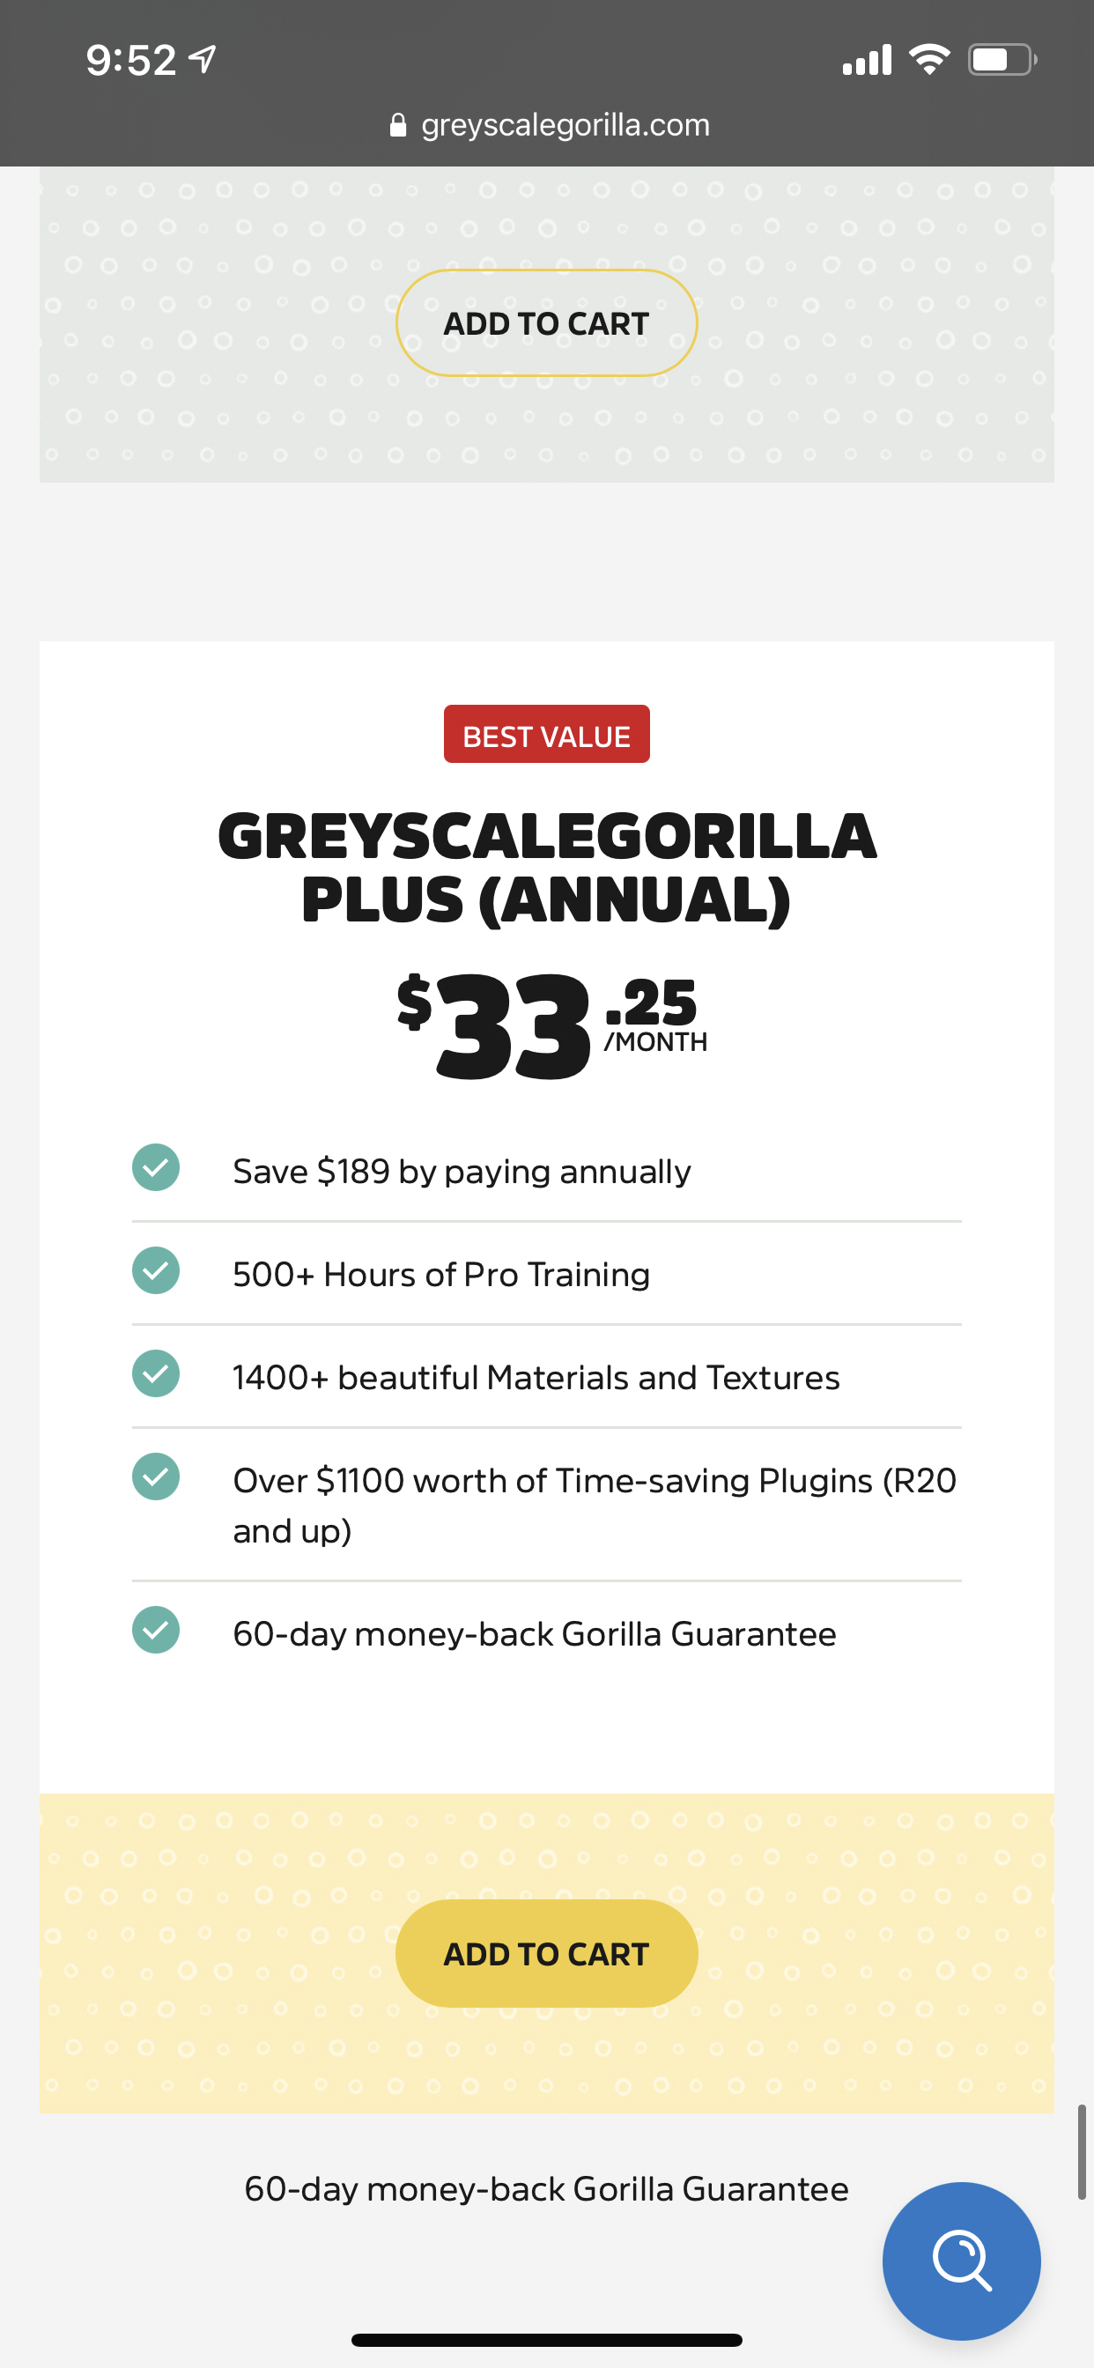1094x2368 pixels.
Task: Tap the cellular signal bars icon
Action: click(867, 60)
